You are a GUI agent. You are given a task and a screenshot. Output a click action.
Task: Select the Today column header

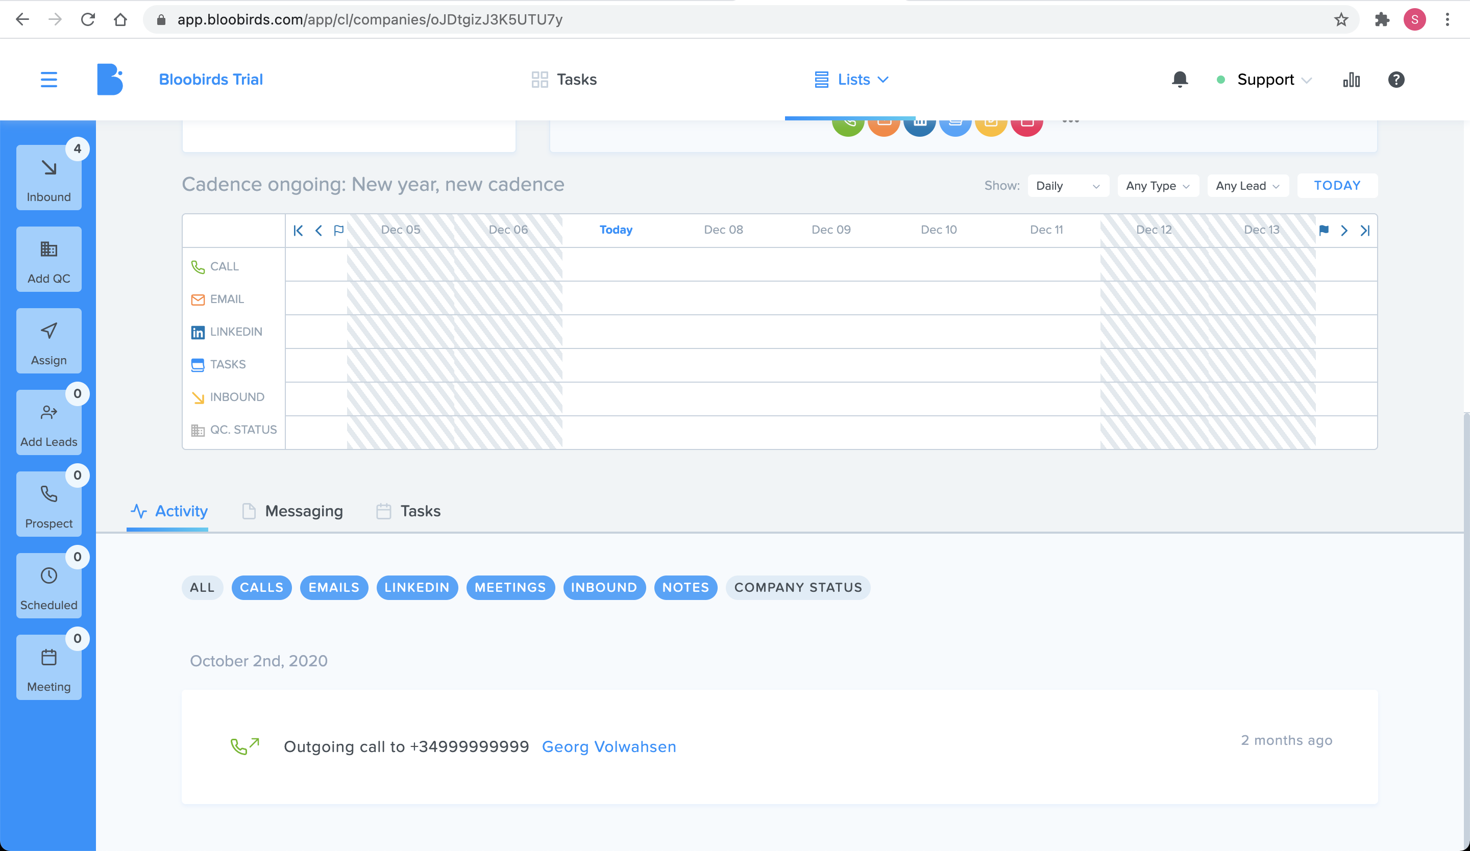coord(616,230)
